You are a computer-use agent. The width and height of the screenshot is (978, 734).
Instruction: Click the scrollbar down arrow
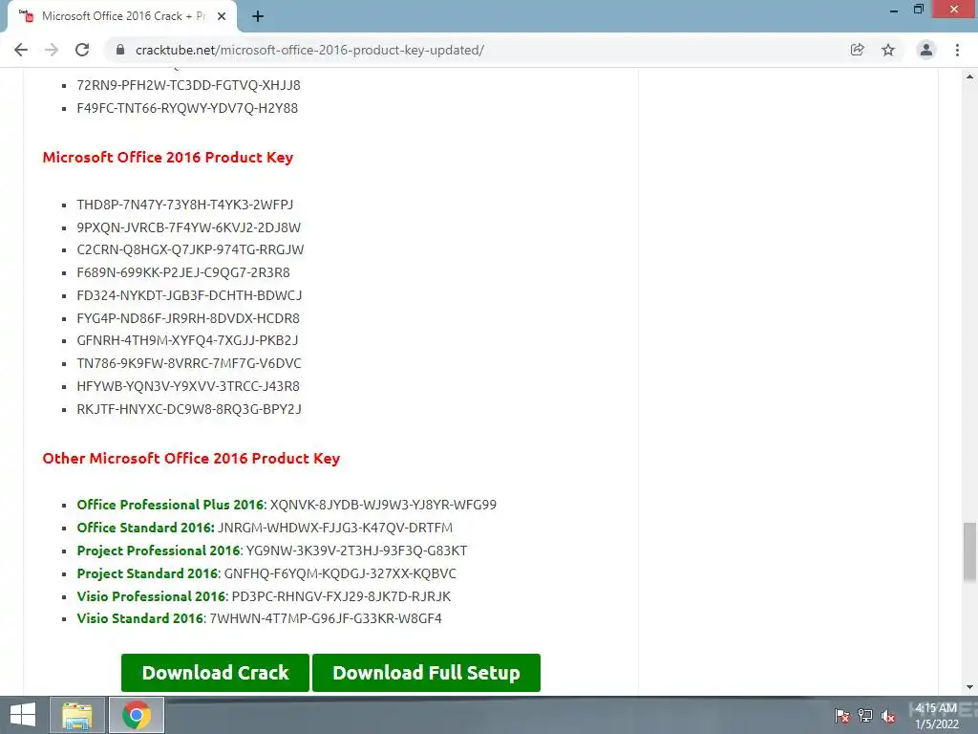969,687
